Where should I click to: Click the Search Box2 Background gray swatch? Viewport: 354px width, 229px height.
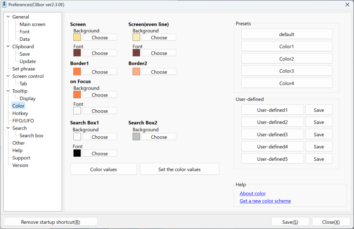tap(136, 137)
